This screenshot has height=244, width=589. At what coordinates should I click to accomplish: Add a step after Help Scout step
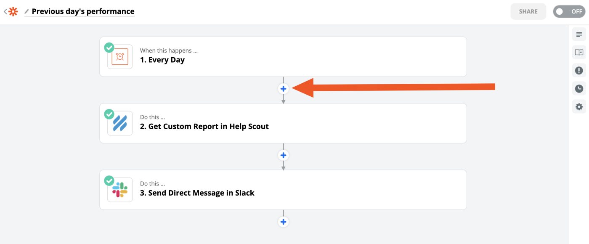283,155
